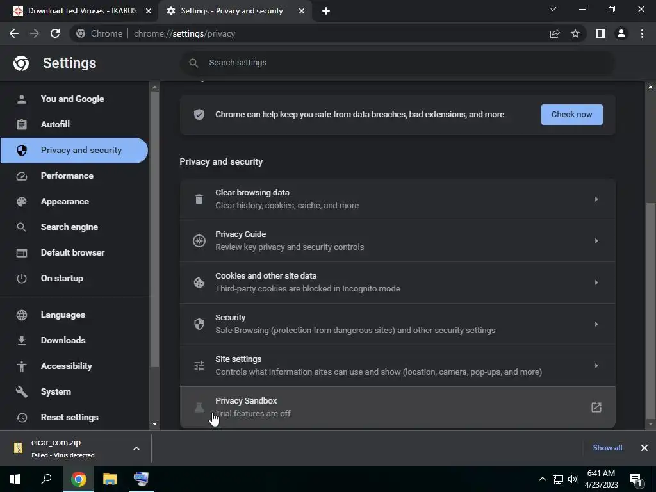Close the IKARUS tab
The width and height of the screenshot is (656, 492).
click(149, 12)
